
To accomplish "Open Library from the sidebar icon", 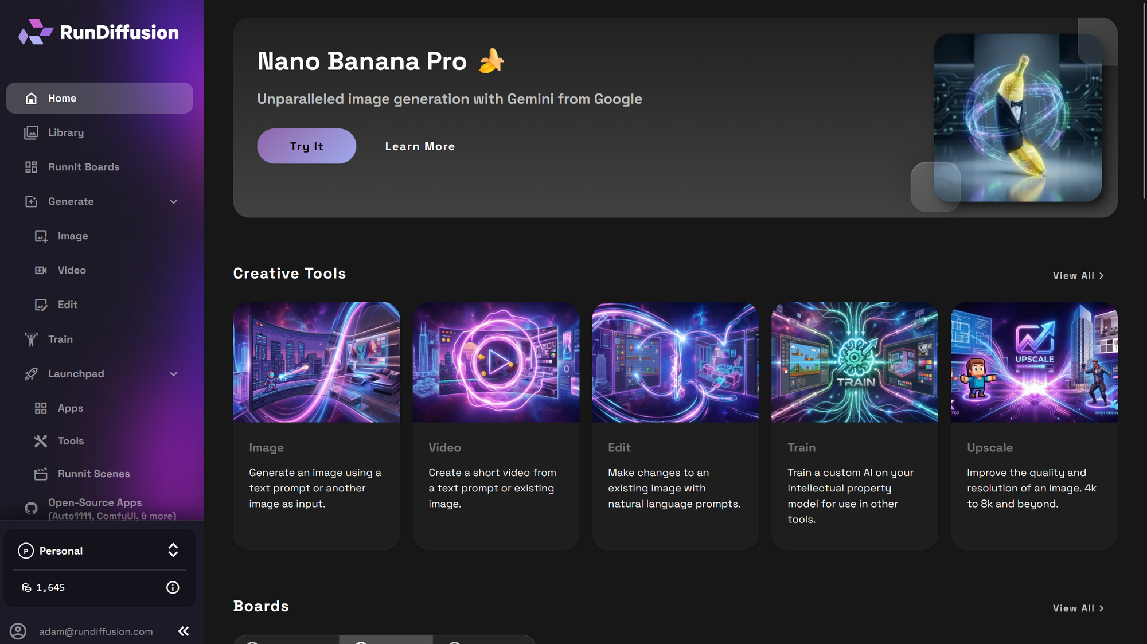I will [x=32, y=133].
